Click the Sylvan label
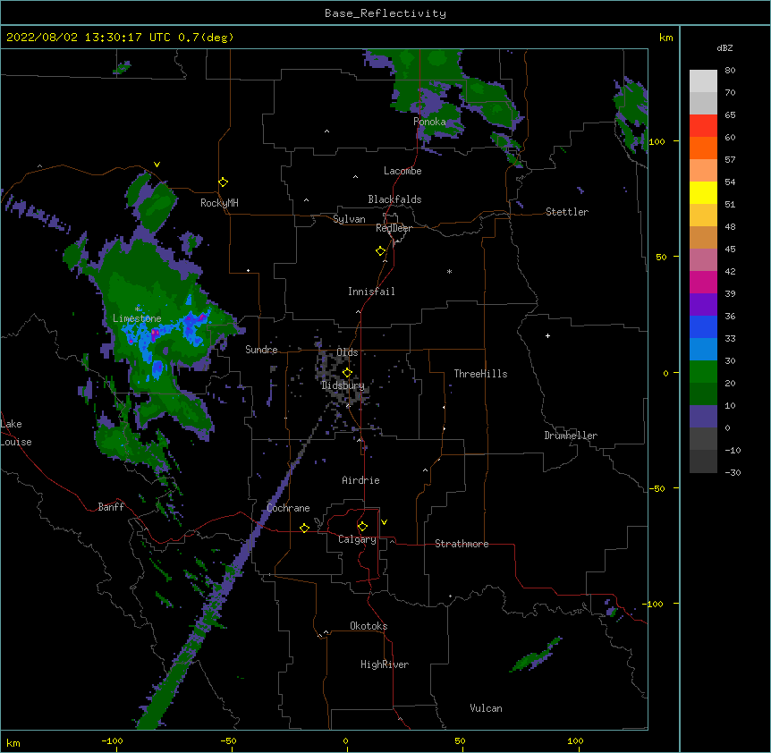 click(x=349, y=219)
